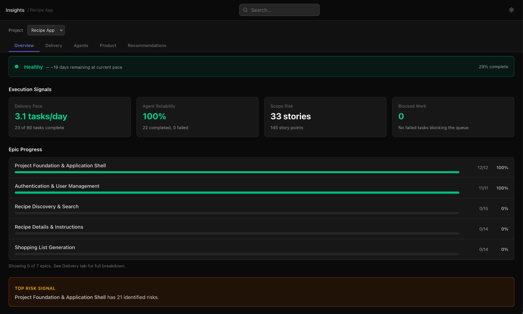
Task: Click the green Healthy status dot
Action: (x=17, y=66)
